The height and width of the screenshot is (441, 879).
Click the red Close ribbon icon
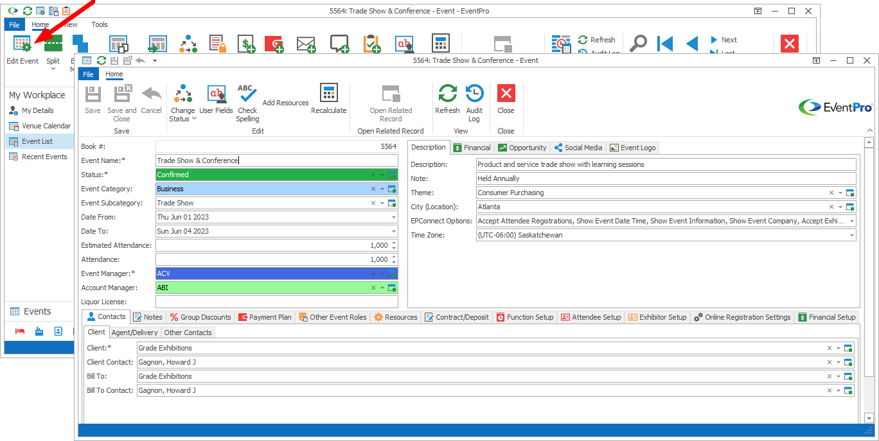click(x=506, y=94)
